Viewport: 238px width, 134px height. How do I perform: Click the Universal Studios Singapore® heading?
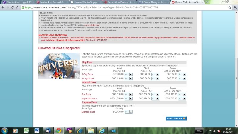(x=59, y=48)
